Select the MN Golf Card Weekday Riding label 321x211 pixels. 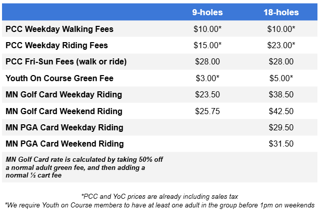[x=64, y=94]
